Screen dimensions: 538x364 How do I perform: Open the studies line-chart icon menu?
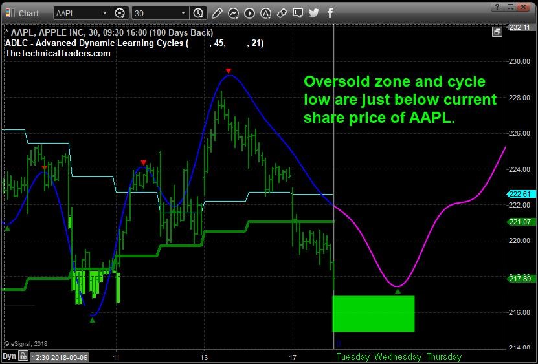pyautogui.click(x=233, y=14)
